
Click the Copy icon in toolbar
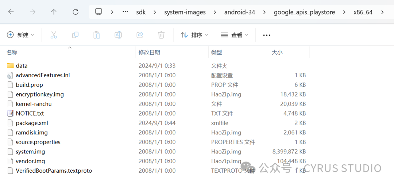pyautogui.click(x=75, y=35)
